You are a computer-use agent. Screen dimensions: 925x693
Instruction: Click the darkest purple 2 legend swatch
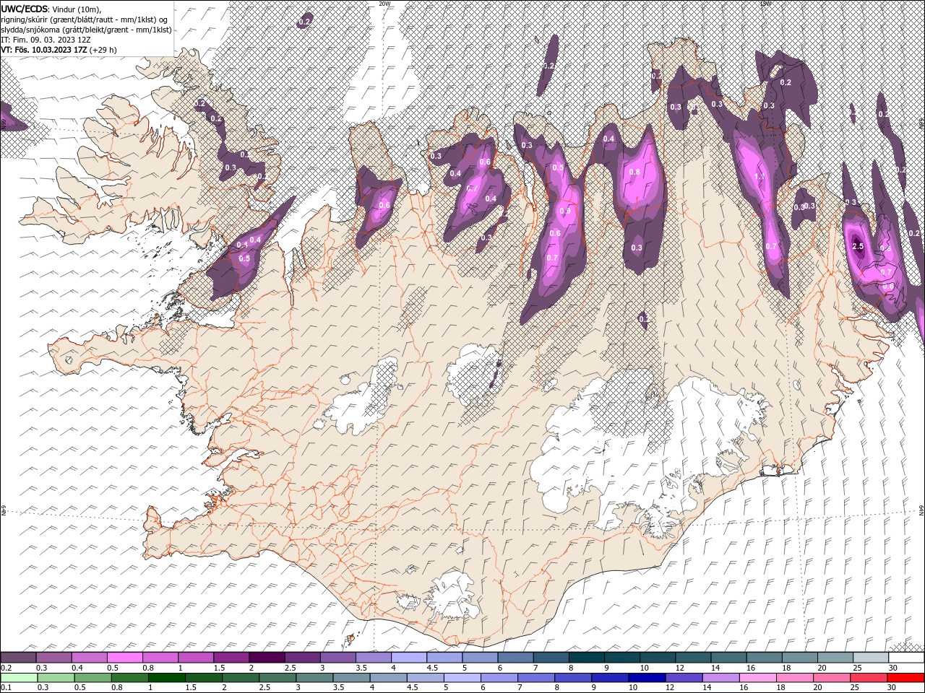[x=267, y=658]
